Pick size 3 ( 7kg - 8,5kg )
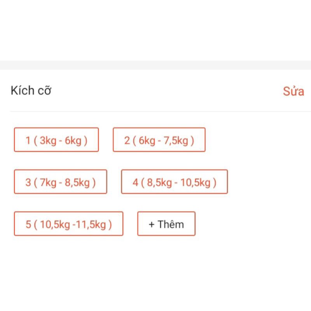311x311 pixels. [x=60, y=182]
